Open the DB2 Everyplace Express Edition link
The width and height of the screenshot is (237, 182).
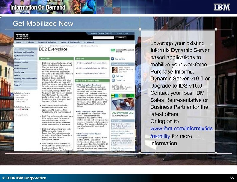pyautogui.click(x=91, y=74)
